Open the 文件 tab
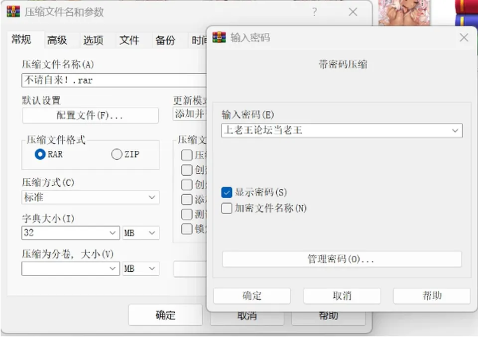Image resolution: width=478 pixels, height=337 pixels. (129, 40)
